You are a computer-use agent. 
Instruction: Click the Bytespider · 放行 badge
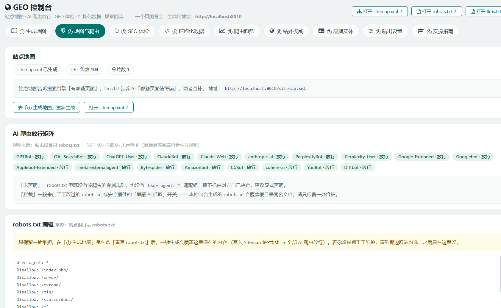157,167
